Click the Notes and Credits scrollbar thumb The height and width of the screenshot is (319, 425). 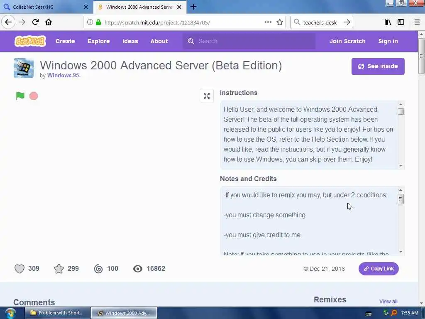[x=401, y=199]
